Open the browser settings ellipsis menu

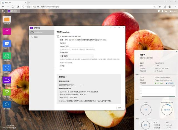175,7
